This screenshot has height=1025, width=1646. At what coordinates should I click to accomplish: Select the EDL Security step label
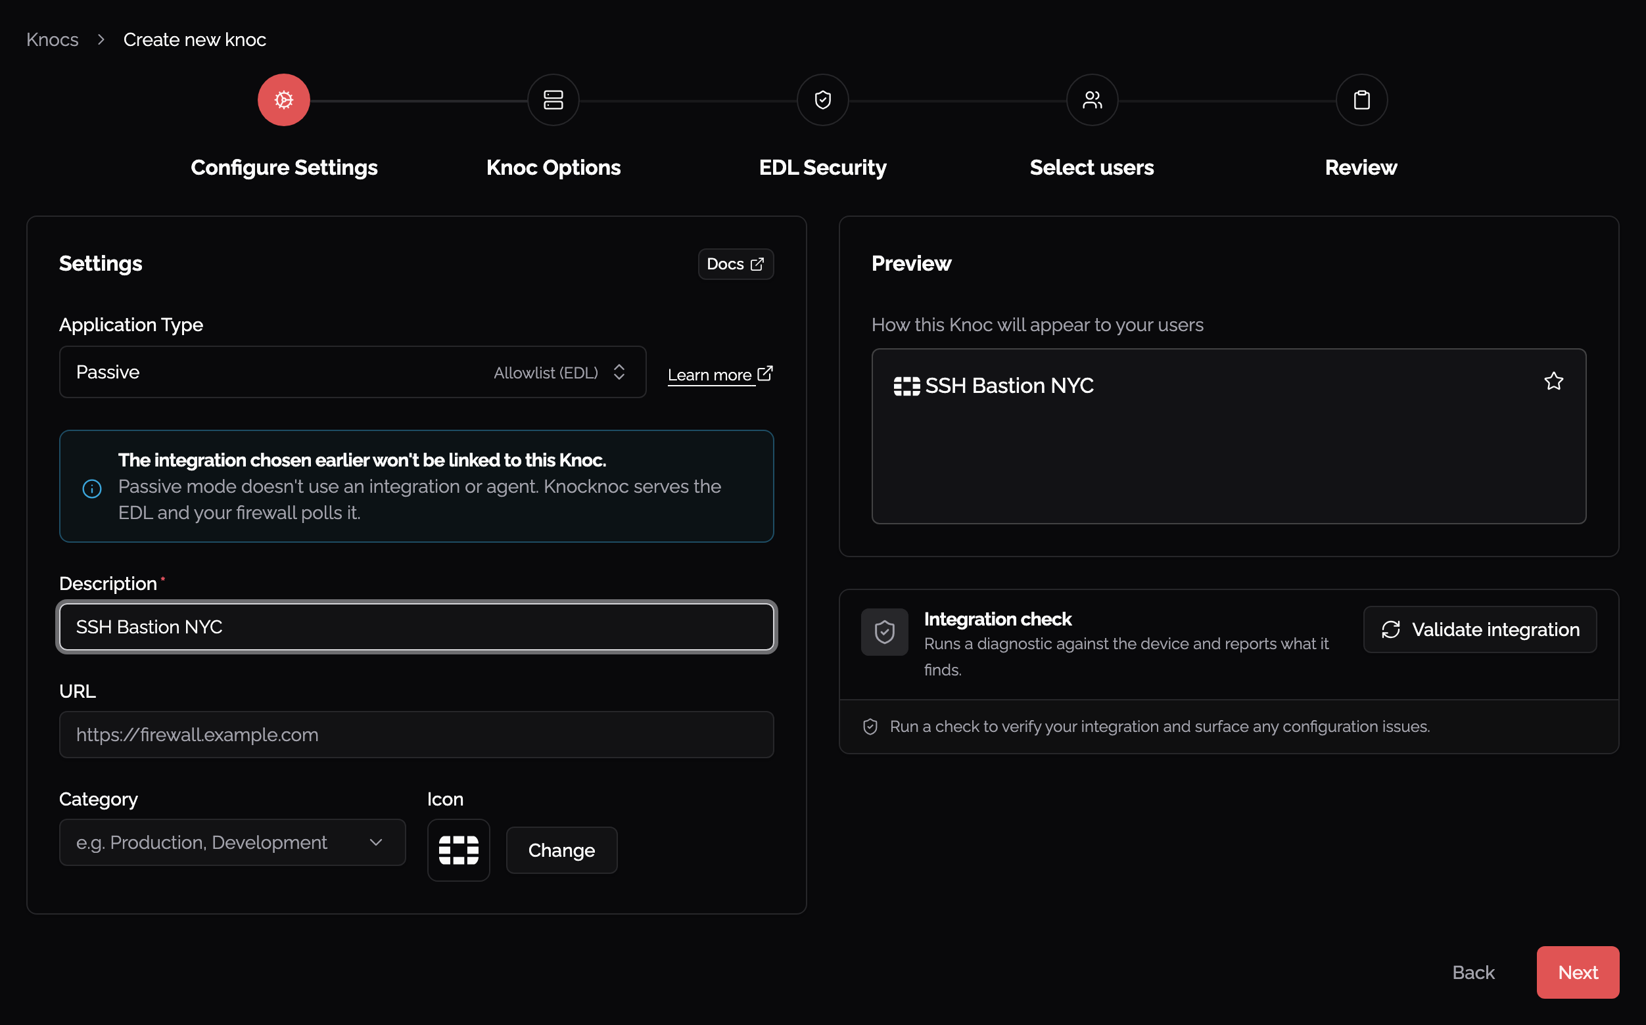tap(822, 168)
